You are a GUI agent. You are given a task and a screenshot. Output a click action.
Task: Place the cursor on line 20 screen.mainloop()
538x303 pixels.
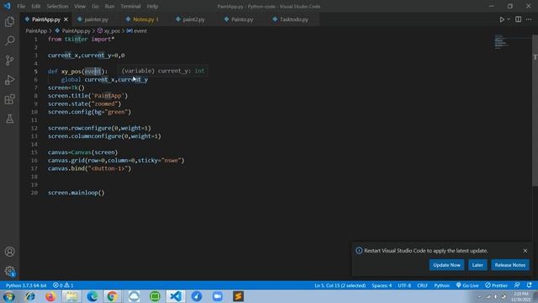pos(76,193)
